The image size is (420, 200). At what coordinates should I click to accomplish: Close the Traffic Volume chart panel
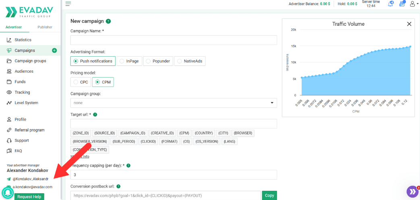409,24
